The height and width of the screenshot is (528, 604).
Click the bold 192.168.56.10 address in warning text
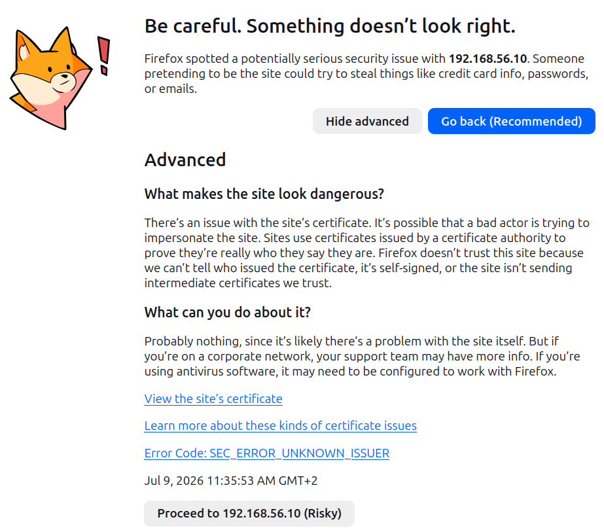tap(488, 58)
